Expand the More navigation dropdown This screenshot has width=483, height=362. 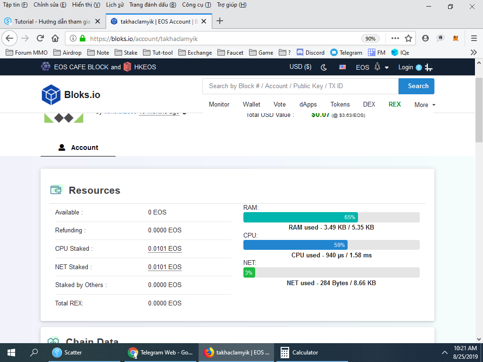click(x=425, y=105)
